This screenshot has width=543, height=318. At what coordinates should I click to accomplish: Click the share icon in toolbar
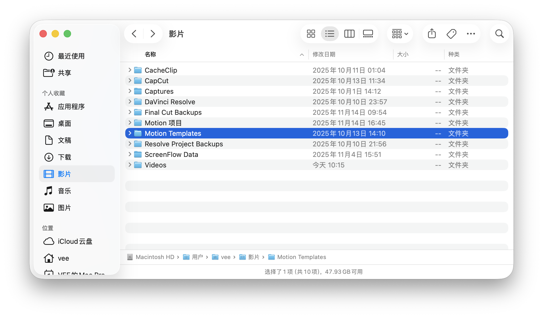[x=432, y=34]
